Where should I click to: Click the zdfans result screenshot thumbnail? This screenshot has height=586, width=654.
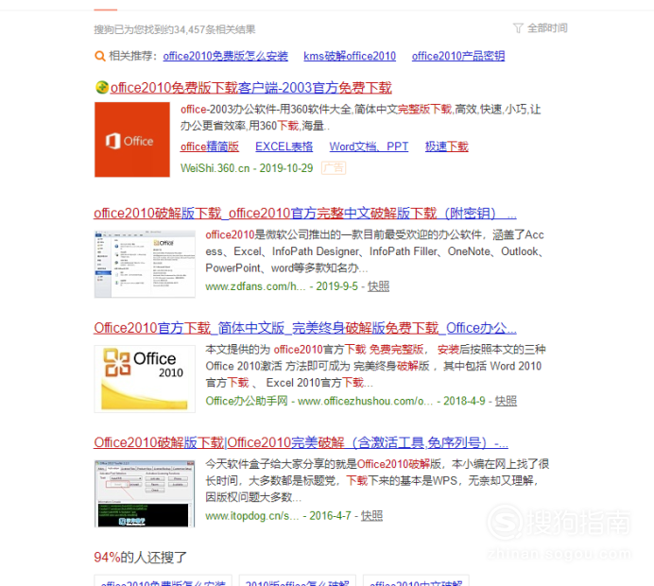145,264
